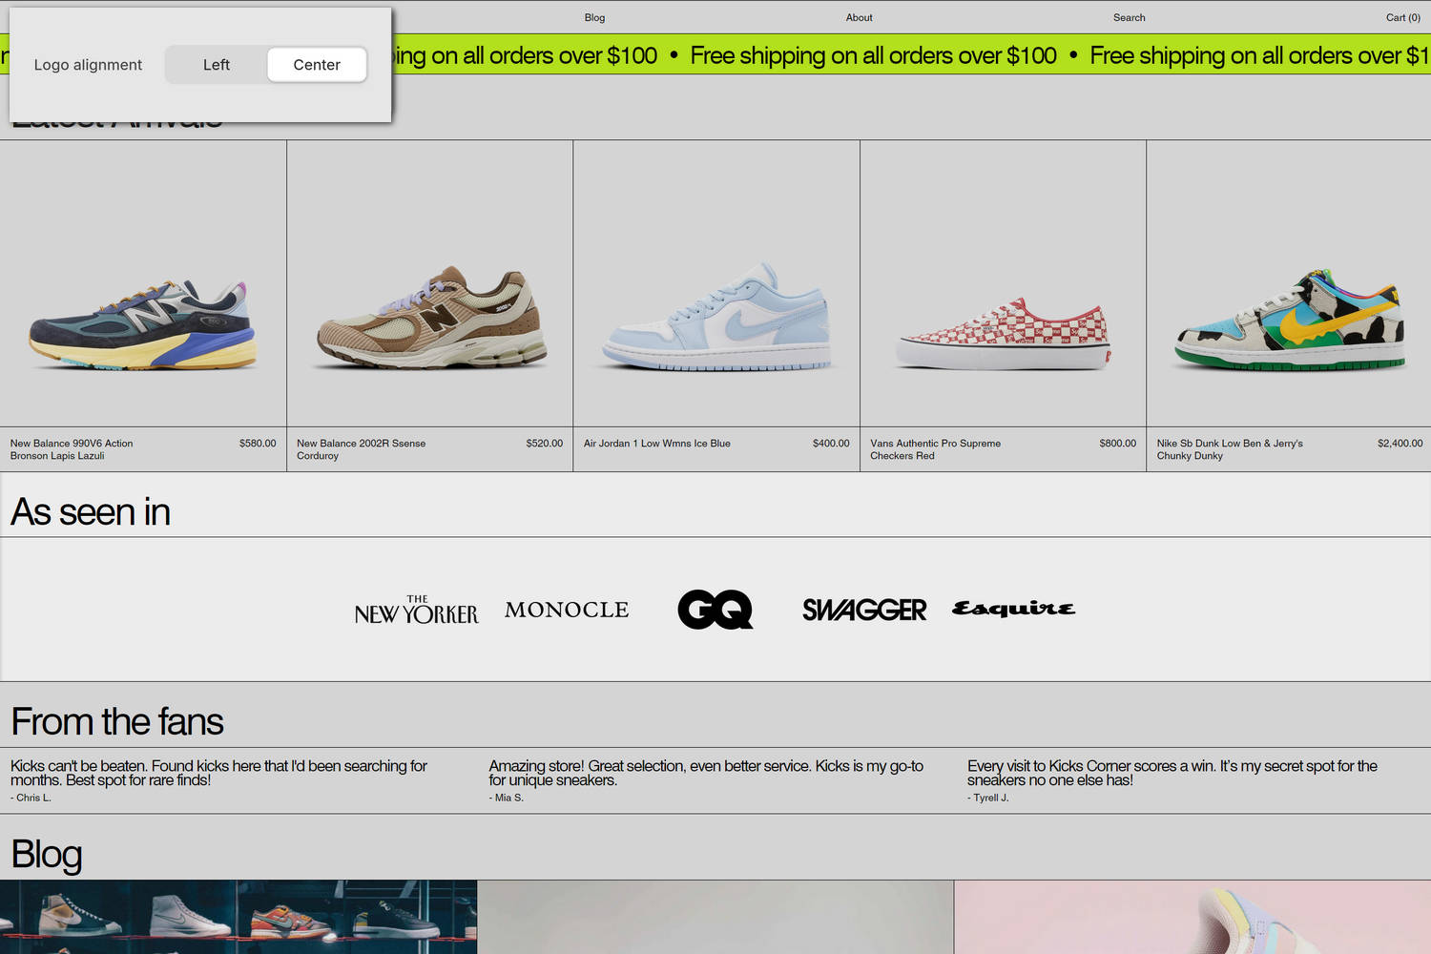Image resolution: width=1431 pixels, height=954 pixels.
Task: Click the Swagger brand logo
Action: (863, 609)
